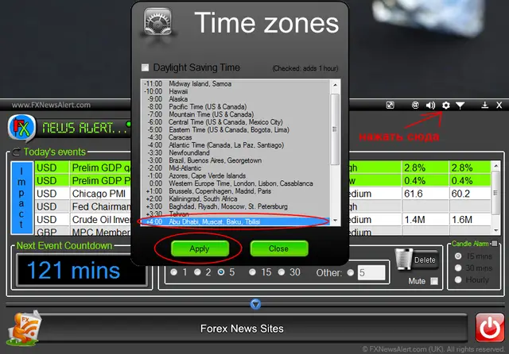The height and width of the screenshot is (354, 509).
Task: Select Kaliningrad, South Africa +2:00
Action: click(236, 199)
